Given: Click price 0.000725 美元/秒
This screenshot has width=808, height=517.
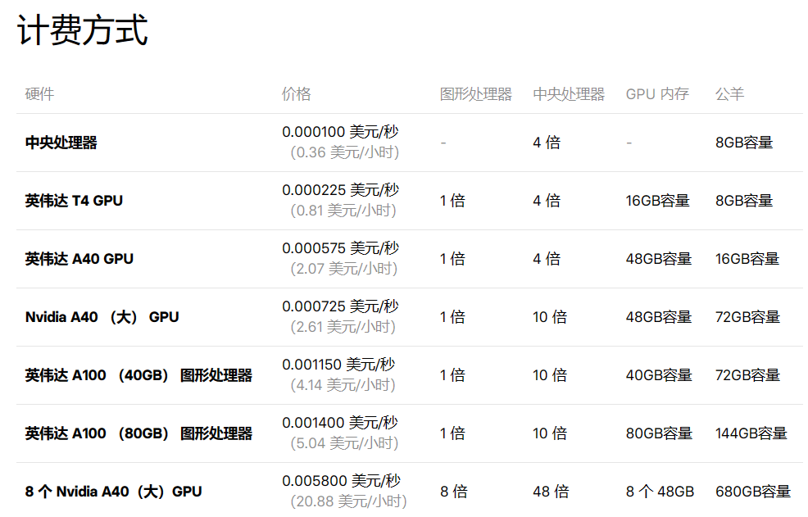Looking at the screenshot, I should [x=340, y=306].
